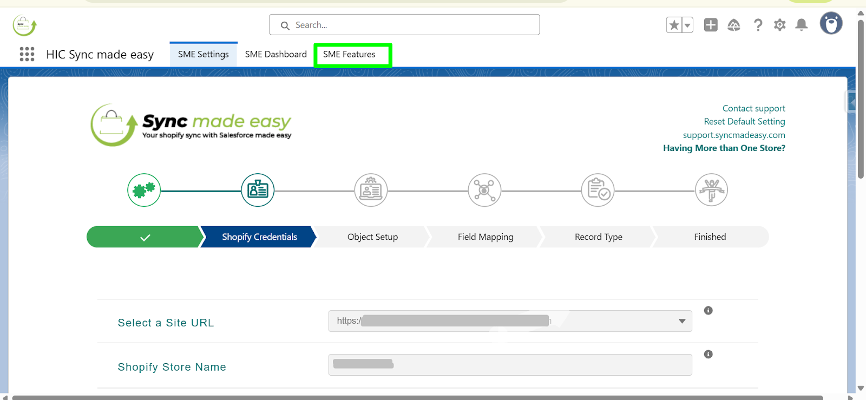Screen dimensions: 866x400
Task: Switch to the SME Dashboard tab
Action: [276, 54]
